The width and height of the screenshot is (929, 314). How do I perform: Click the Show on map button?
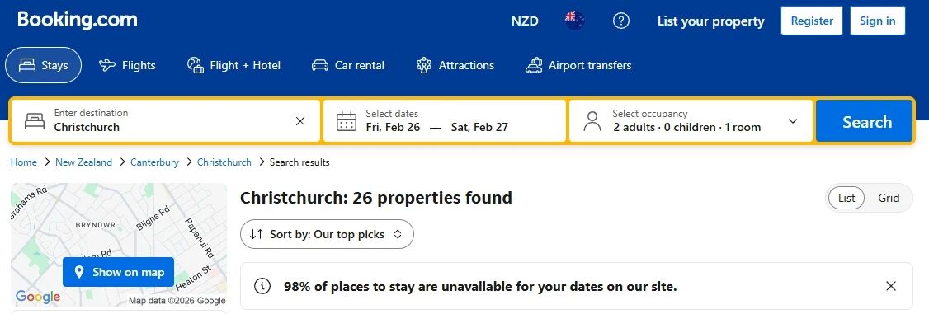(119, 272)
